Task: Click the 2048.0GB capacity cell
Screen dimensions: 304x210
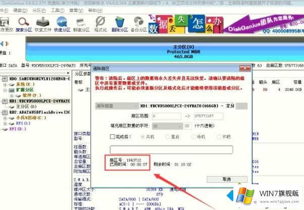Action: [293, 90]
